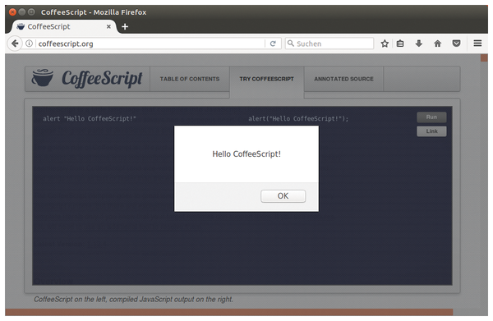Open downloads arrow icon
The height and width of the screenshot is (321, 493).
pyautogui.click(x=419, y=44)
